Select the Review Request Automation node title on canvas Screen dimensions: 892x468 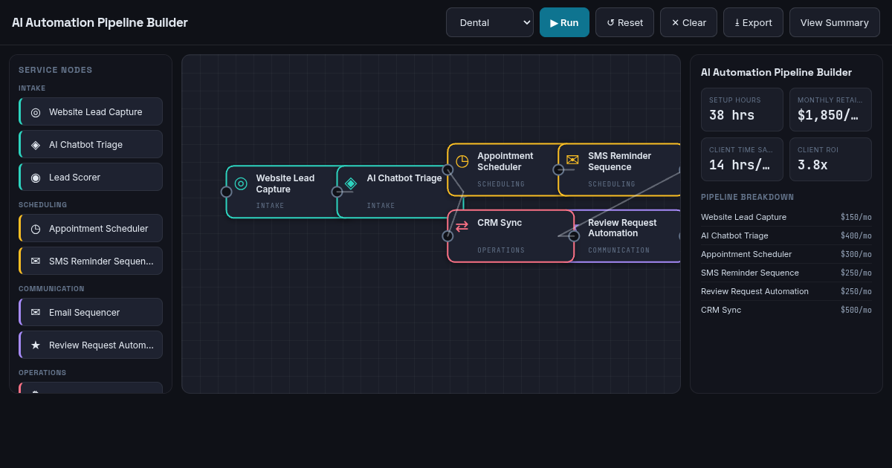point(622,228)
